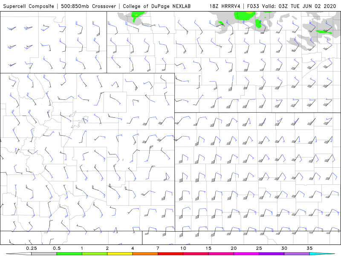
Task: Pick the hot pink legend swatch between 15 and 20
Action: [x=221, y=254]
